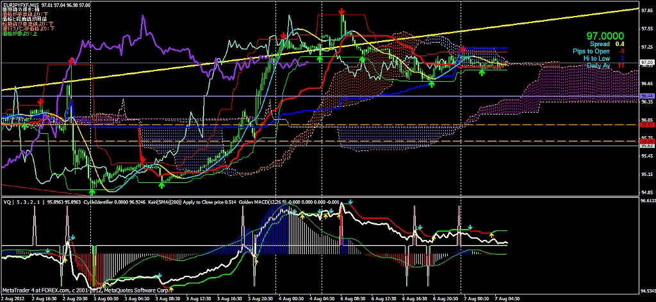Click the green buy arrow below the lowest candle trough
This screenshot has width=656, height=302.
coord(93,190)
